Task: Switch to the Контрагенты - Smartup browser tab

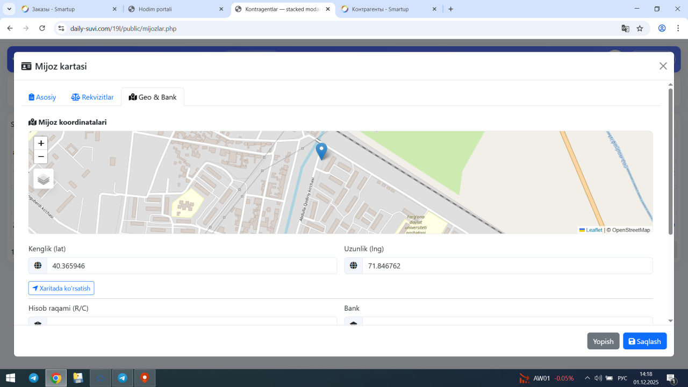Action: point(389,9)
